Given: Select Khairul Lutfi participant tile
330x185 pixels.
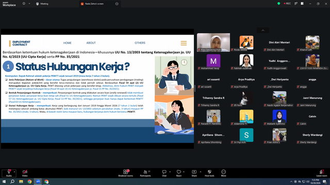Looking at the screenshot, I should click(312, 42).
